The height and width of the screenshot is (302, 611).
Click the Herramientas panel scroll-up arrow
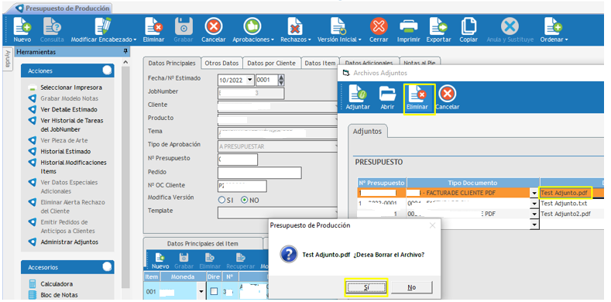click(125, 62)
